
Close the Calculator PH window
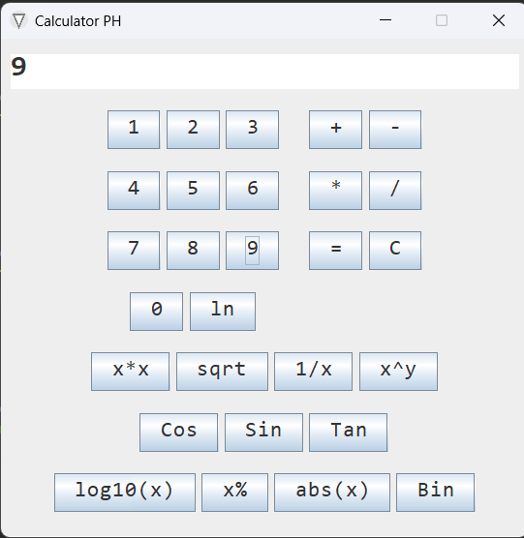click(x=499, y=20)
